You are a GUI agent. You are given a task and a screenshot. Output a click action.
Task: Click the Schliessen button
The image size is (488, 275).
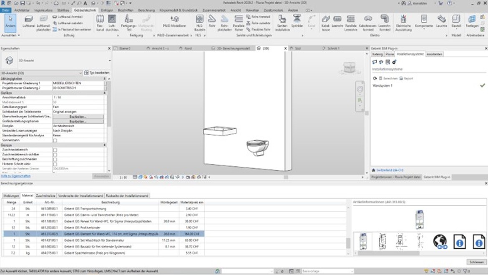pyautogui.click(x=476, y=262)
